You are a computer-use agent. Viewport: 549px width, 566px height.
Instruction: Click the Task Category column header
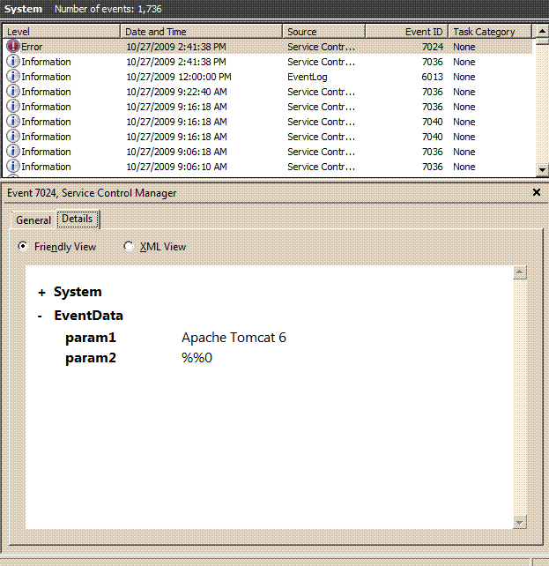(x=489, y=32)
